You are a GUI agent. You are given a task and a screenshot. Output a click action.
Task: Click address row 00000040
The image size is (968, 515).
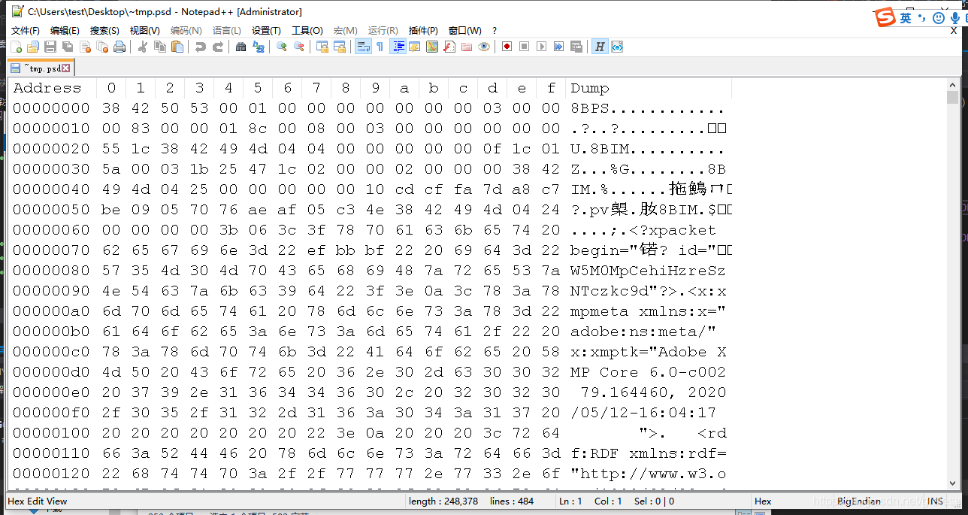click(x=51, y=189)
